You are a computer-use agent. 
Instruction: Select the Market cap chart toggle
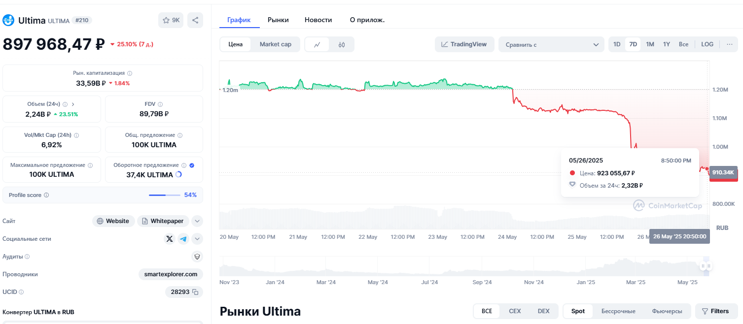[276, 44]
